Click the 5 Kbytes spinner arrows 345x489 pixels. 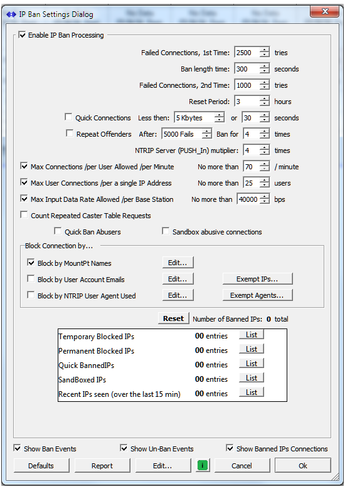(220, 118)
